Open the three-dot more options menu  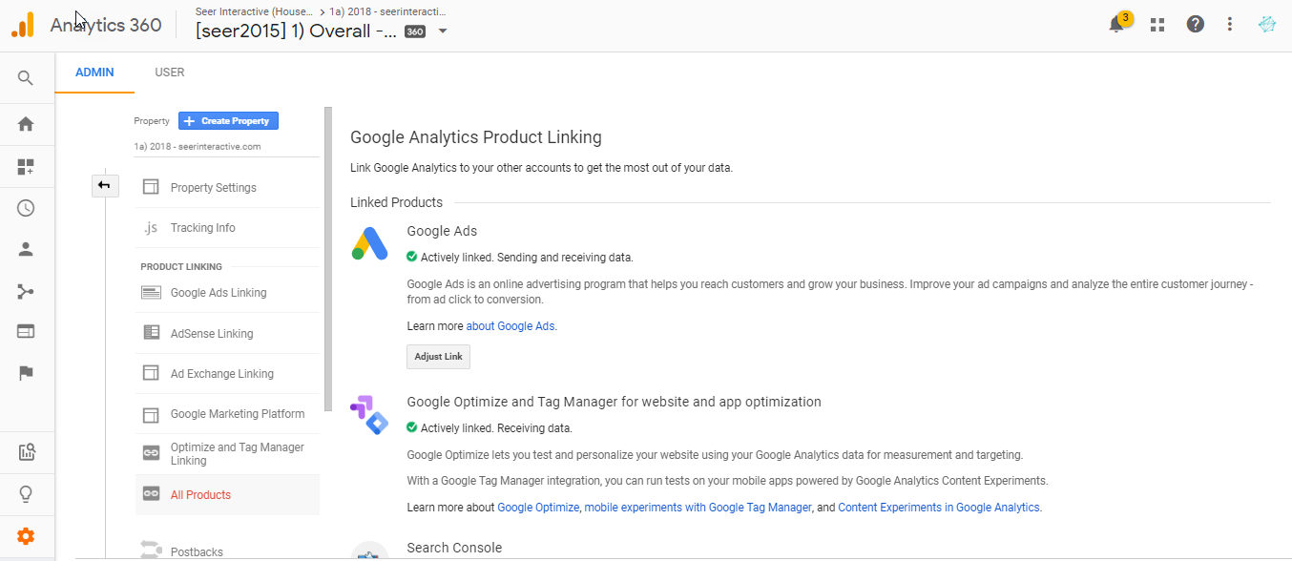[1230, 25]
